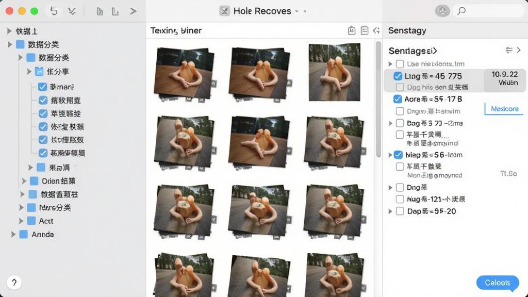The image size is (528, 297).
Task: Uncheck the mani checkbox in sidebar
Action: coord(42,87)
